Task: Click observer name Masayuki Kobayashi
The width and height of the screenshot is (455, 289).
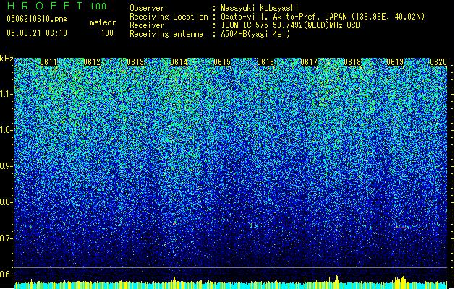Action: click(260, 8)
